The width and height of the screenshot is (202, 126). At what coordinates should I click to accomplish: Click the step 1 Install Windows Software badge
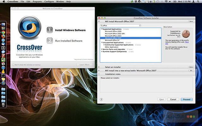click(x=50, y=30)
